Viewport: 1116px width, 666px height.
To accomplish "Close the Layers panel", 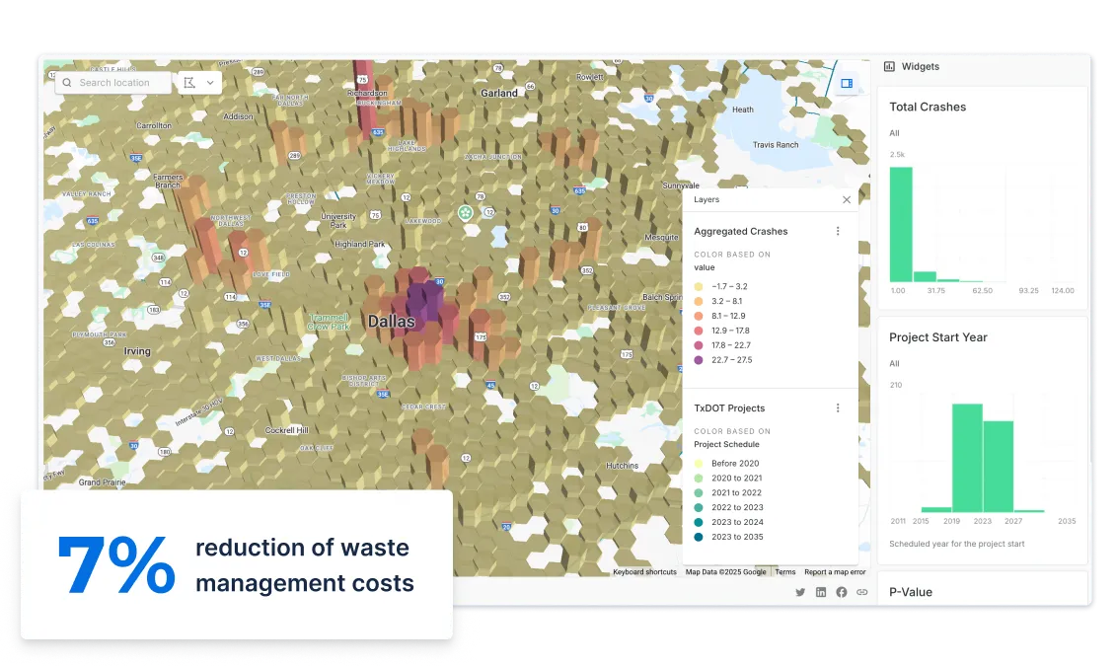I will click(846, 199).
